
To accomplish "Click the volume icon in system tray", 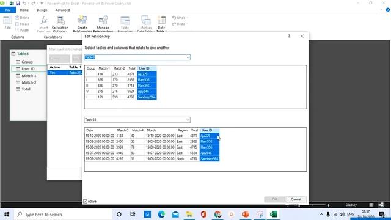I will click(x=342, y=215).
